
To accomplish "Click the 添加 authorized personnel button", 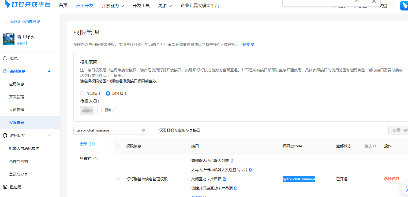I will (106, 110).
